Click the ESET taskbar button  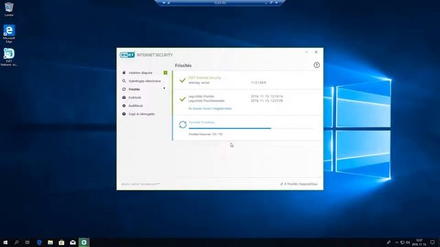pyautogui.click(x=84, y=242)
